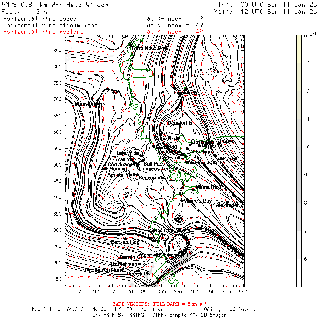This screenshot has width=319, height=319.
Task: Select the Lake Vida station marker
Action: point(141,156)
